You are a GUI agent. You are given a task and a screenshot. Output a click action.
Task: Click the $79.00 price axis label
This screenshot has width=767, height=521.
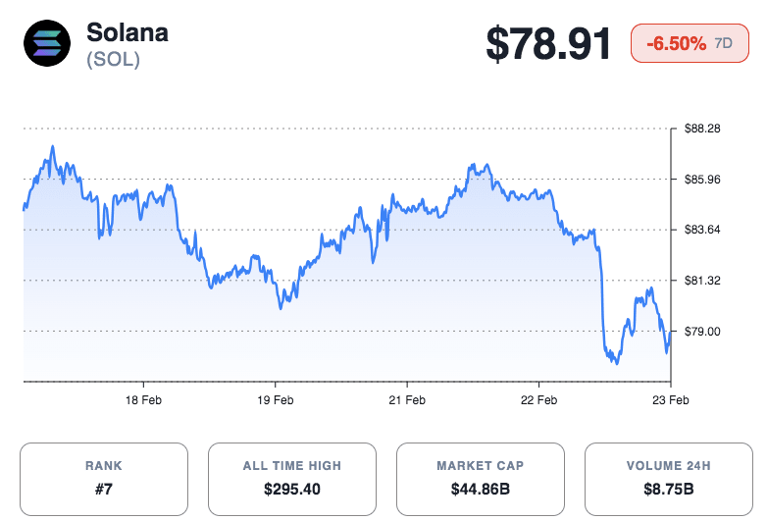click(702, 332)
